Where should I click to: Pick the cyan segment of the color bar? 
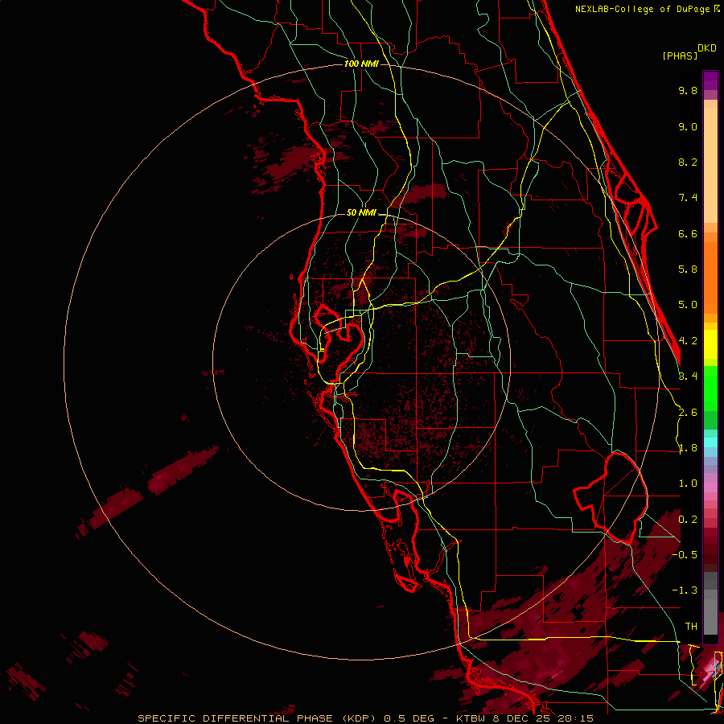[710, 442]
